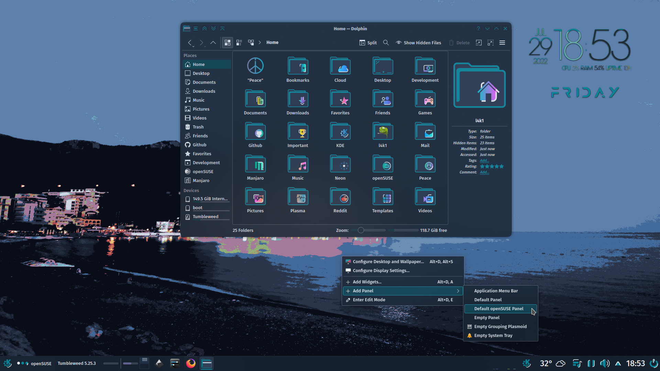Open the l4k1 chameleon folder
This screenshot has height=371, width=660.
click(x=383, y=135)
